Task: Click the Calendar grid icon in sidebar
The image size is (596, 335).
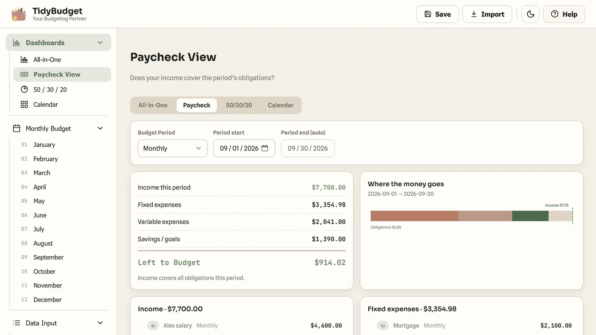Action: [x=24, y=105]
